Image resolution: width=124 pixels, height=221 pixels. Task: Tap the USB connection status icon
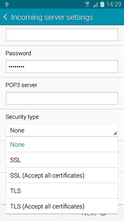[7, 4]
